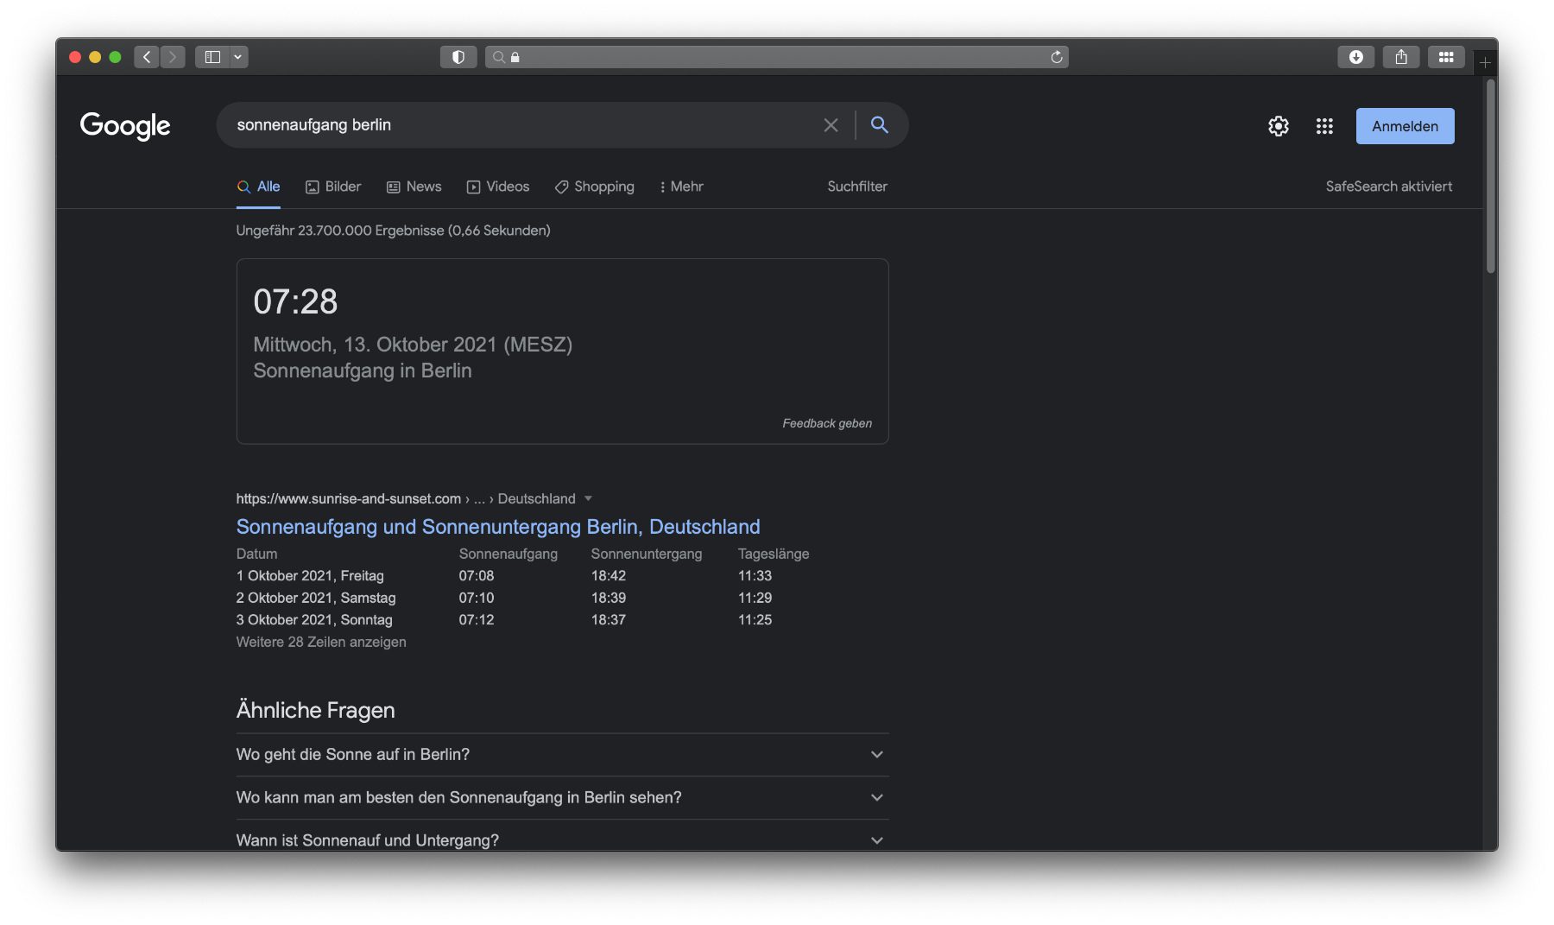
Task: Show Safari tab overview
Action: (1445, 57)
